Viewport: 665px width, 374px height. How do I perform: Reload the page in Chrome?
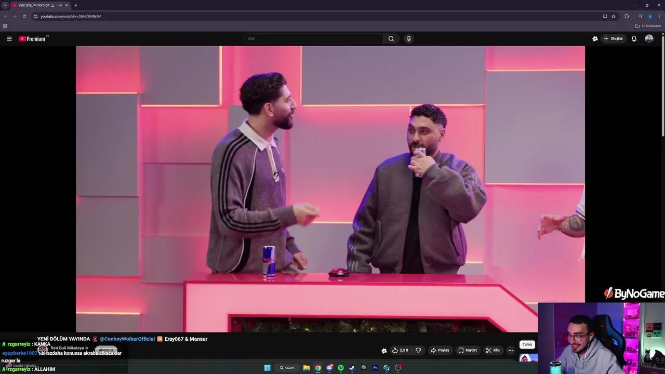pyautogui.click(x=24, y=16)
